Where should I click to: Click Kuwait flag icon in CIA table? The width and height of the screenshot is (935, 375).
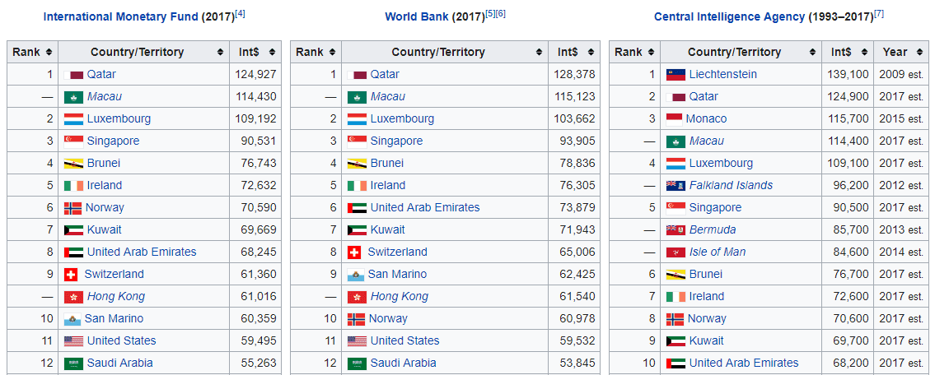point(676,341)
